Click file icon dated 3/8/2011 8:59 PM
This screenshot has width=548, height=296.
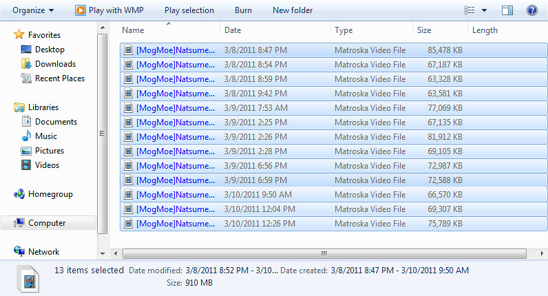[128, 79]
